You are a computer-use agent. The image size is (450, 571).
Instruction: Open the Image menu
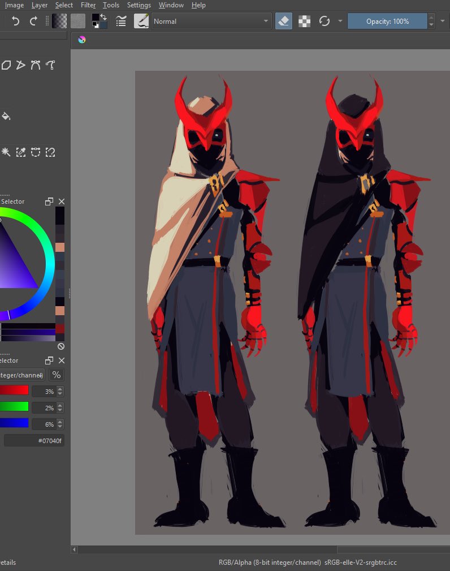point(14,5)
